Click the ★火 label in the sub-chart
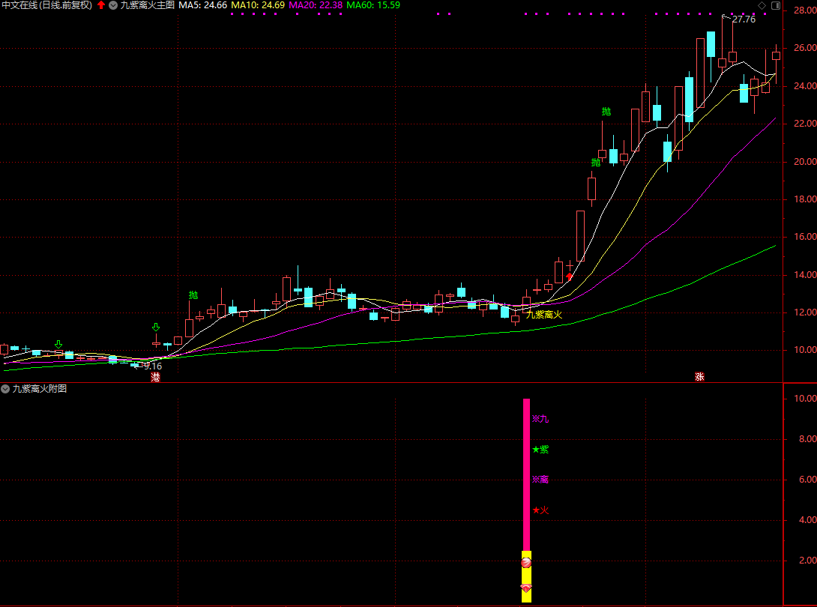 coord(540,510)
